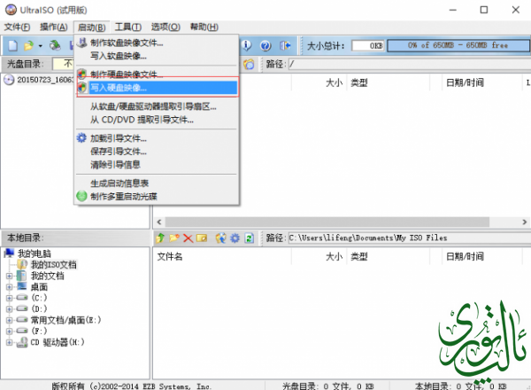Click the horizontal scrollbar left arrow
The image size is (531, 390).
[x=159, y=222]
